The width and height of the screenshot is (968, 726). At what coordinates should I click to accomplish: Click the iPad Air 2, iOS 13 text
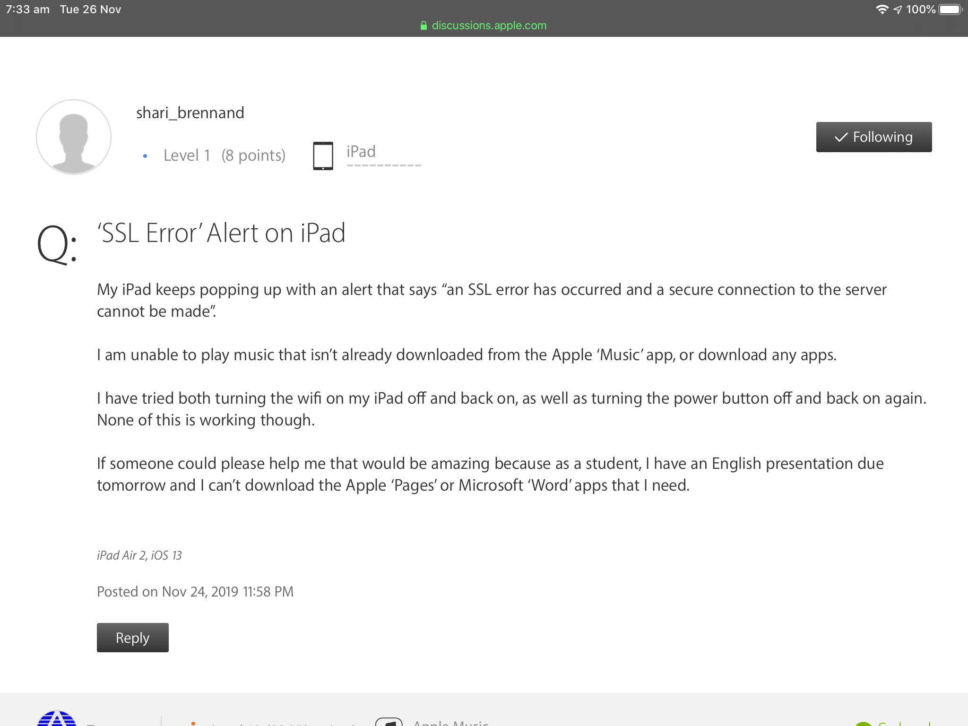(139, 555)
